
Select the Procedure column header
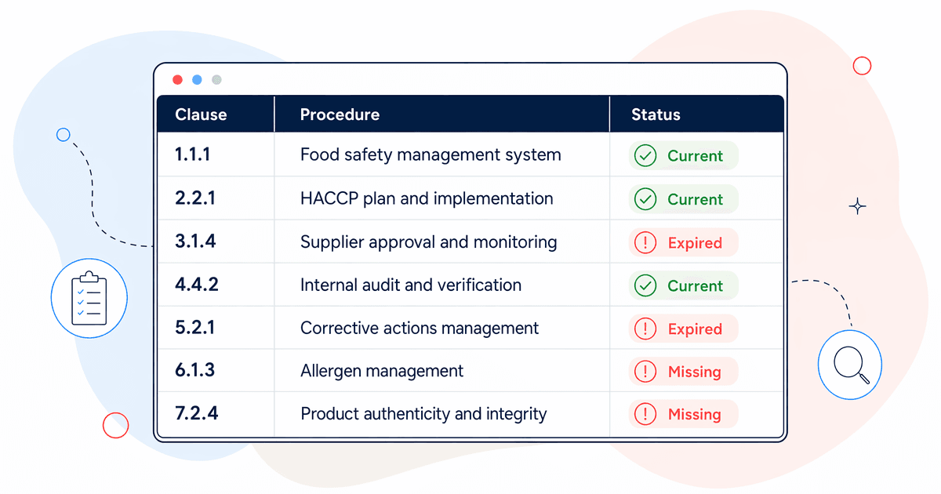click(340, 114)
